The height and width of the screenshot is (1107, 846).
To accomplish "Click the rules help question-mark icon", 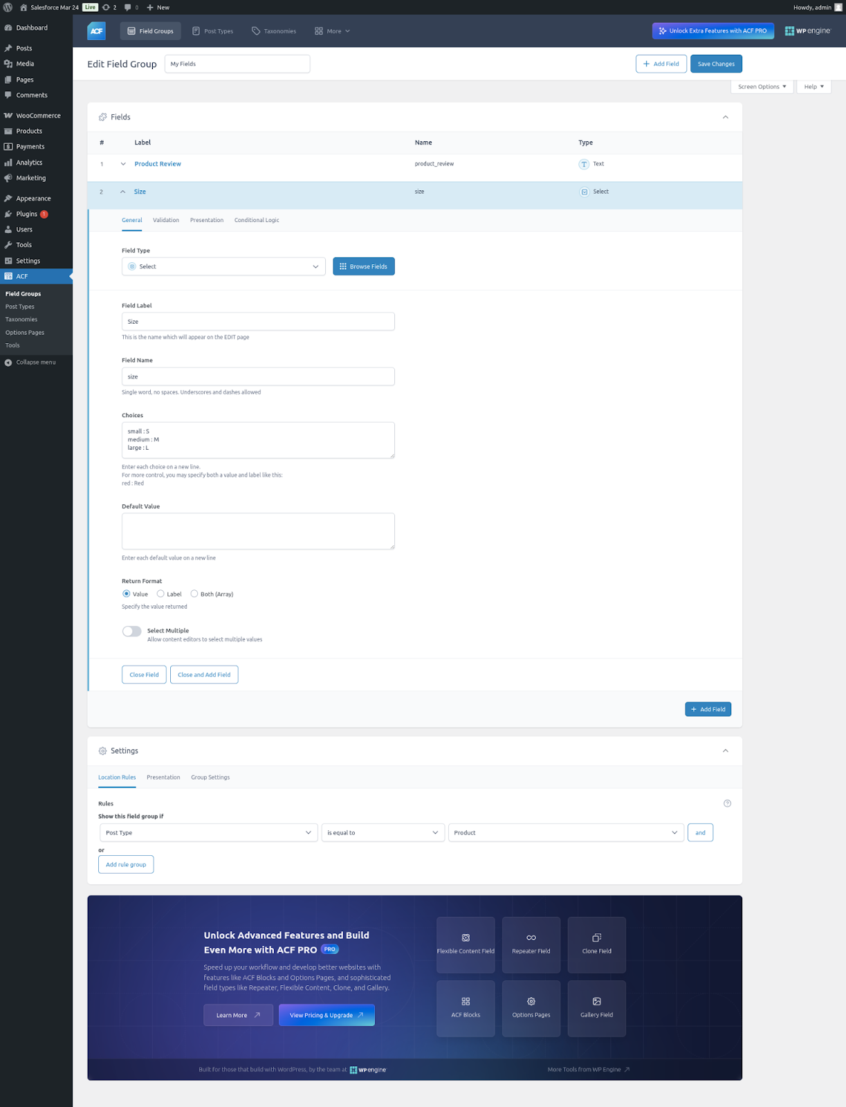I will click(727, 803).
